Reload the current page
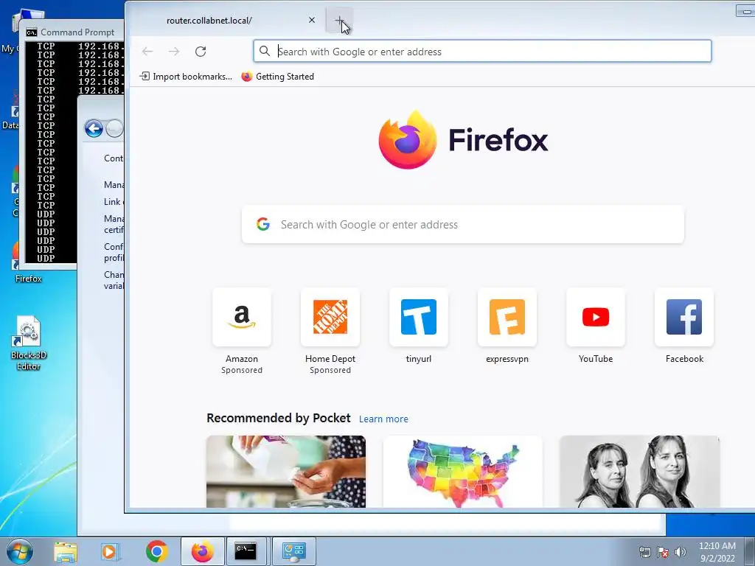The image size is (755, 566). click(x=201, y=51)
